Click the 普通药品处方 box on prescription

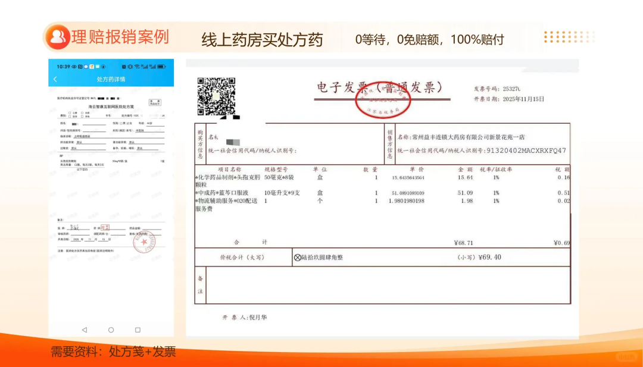point(155,102)
